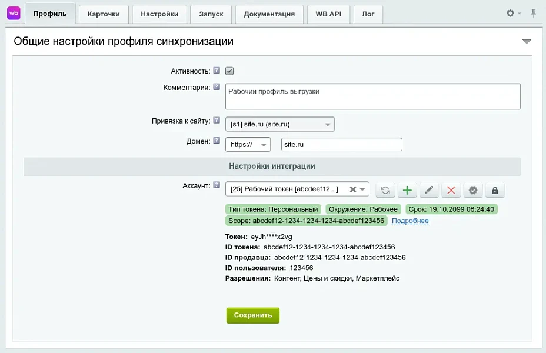
Task: Refresh the account token info
Action: pyautogui.click(x=385, y=190)
